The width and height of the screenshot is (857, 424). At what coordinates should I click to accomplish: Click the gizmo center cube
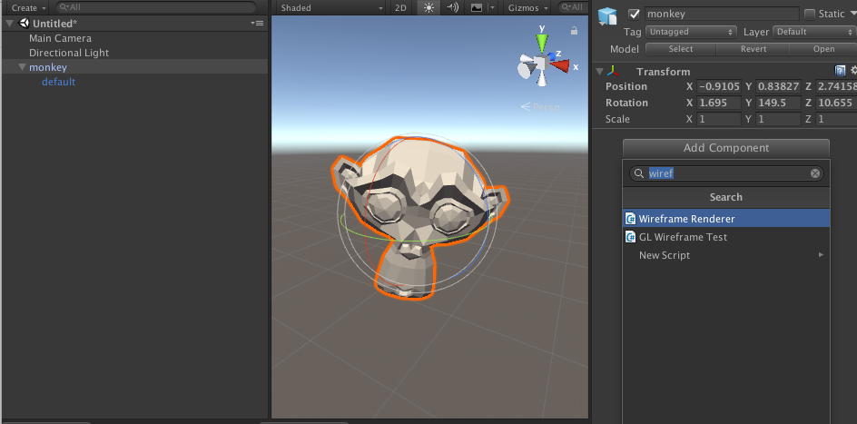click(541, 64)
